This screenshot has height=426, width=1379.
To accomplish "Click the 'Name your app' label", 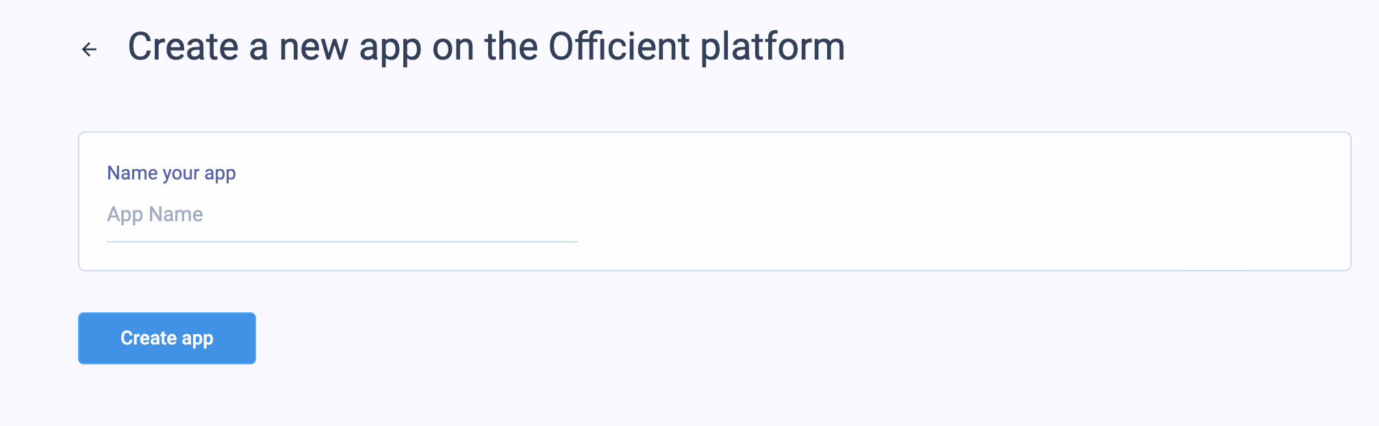I will tap(171, 173).
